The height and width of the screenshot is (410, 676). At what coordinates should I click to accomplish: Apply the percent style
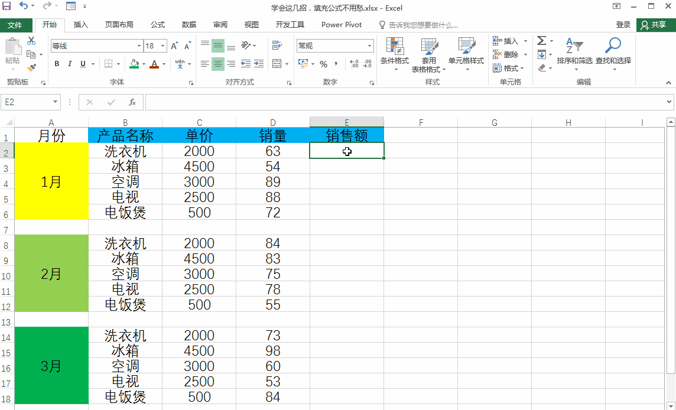pos(324,64)
